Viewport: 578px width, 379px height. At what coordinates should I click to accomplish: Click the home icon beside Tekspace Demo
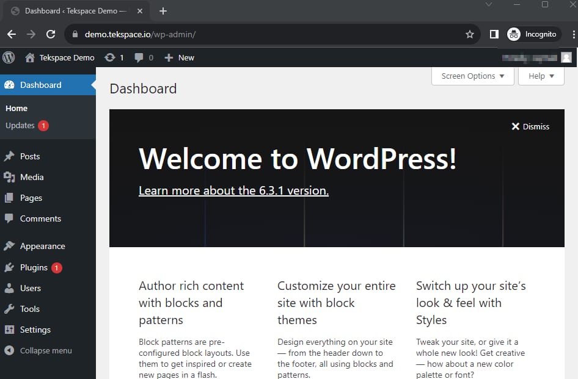coord(30,57)
